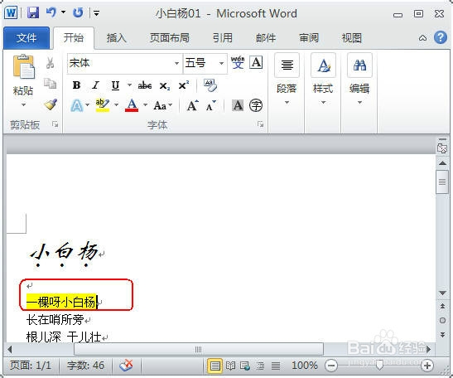Image resolution: width=453 pixels, height=378 pixels.
Task: Toggle superscript formatting
Action: click(x=184, y=85)
